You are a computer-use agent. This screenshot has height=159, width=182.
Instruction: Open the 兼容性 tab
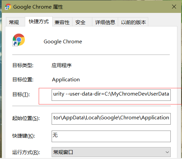coord(62,22)
